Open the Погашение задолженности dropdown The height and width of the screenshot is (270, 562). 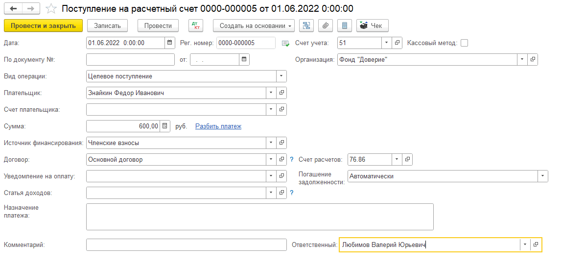pos(542,176)
